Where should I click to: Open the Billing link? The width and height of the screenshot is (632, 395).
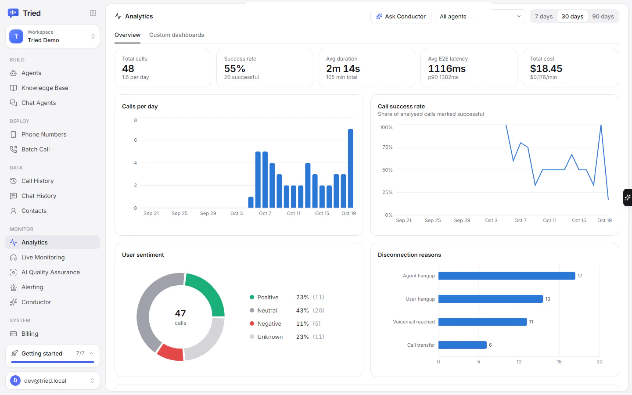pos(53,334)
